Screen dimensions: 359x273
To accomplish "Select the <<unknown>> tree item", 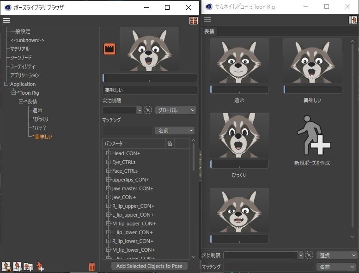I will (27, 40).
